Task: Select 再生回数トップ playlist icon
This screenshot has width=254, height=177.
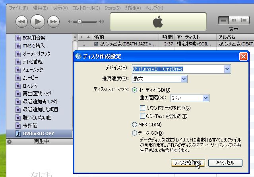Action: tap(18, 94)
